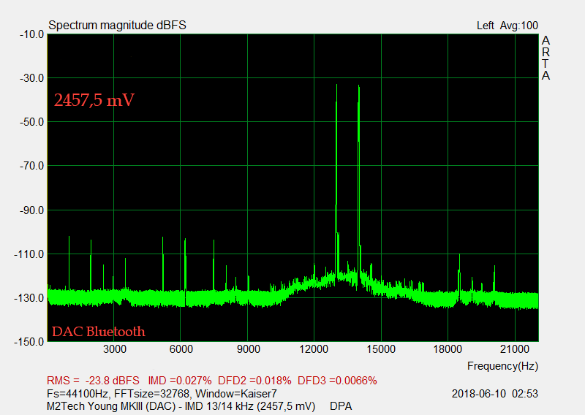Screen dimensions: 585x415
Task: Click the '-110.0' y-axis label
Action: pyautogui.click(x=29, y=254)
